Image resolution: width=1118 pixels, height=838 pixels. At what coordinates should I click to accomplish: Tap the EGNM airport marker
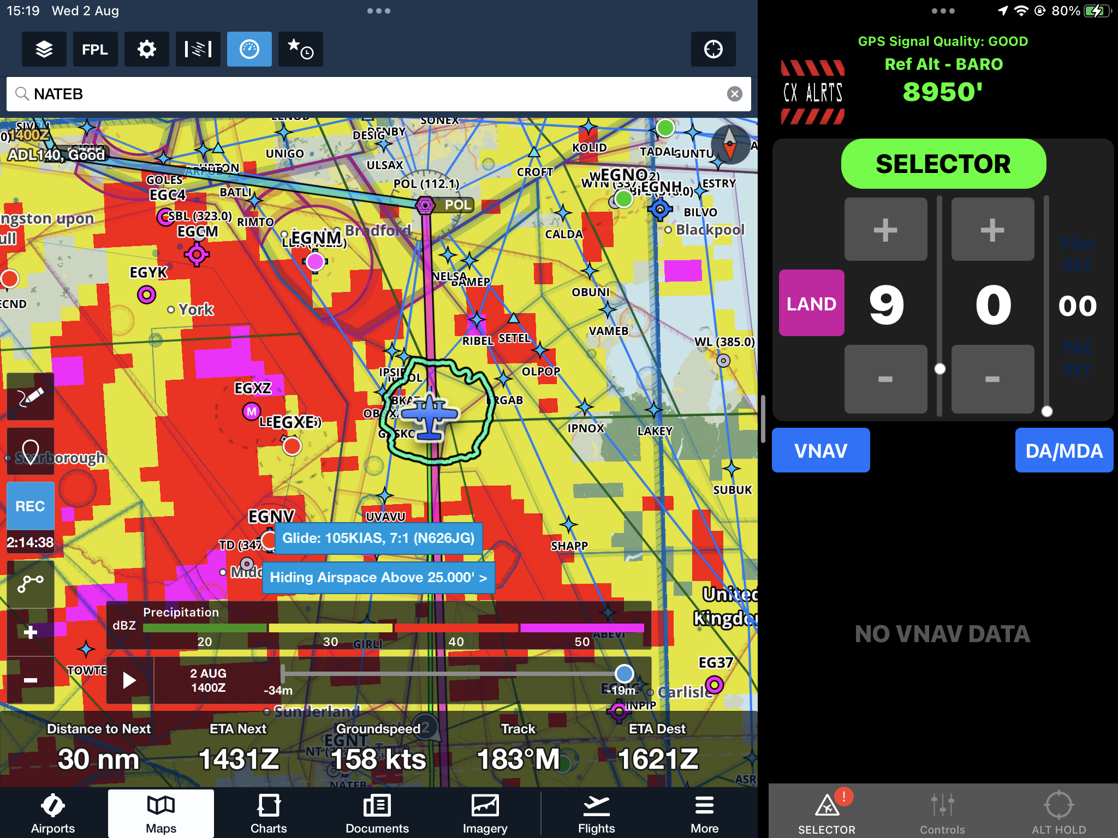coord(315,261)
